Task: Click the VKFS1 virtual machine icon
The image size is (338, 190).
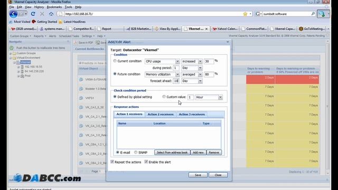Action: click(x=81, y=98)
